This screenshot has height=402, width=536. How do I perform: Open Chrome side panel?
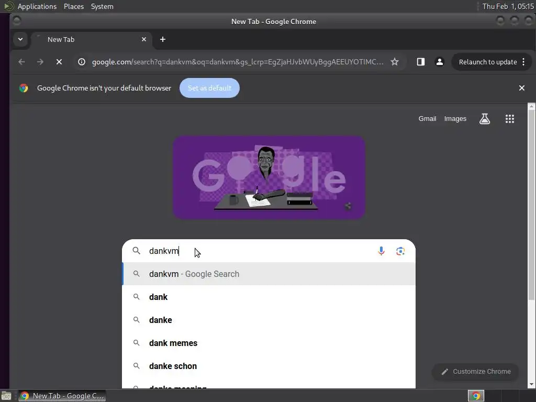[x=420, y=62]
